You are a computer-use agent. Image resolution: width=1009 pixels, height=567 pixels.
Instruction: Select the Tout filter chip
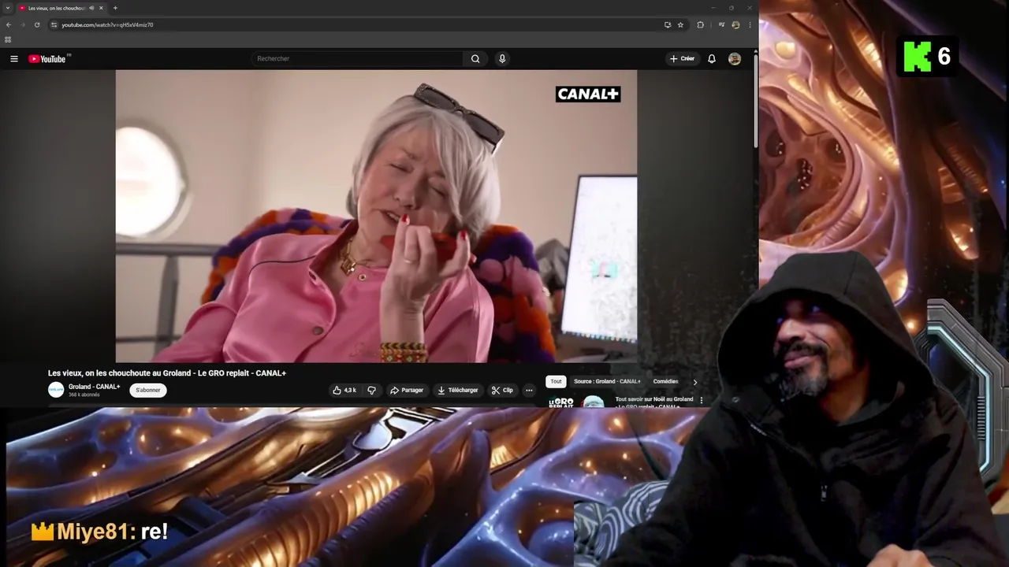click(x=557, y=381)
